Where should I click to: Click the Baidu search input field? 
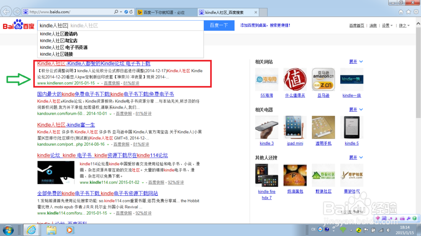(x=120, y=26)
